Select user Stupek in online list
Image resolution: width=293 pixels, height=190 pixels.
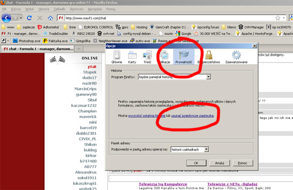(90, 72)
